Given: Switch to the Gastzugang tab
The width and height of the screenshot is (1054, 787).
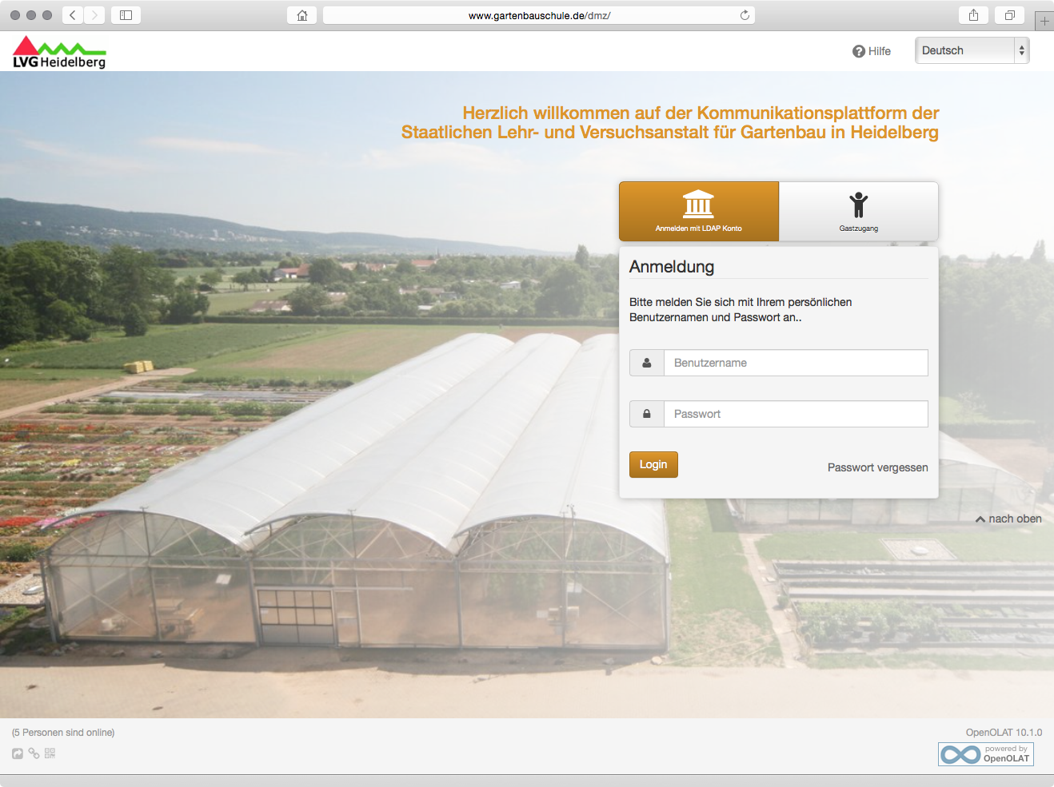Looking at the screenshot, I should (x=859, y=211).
